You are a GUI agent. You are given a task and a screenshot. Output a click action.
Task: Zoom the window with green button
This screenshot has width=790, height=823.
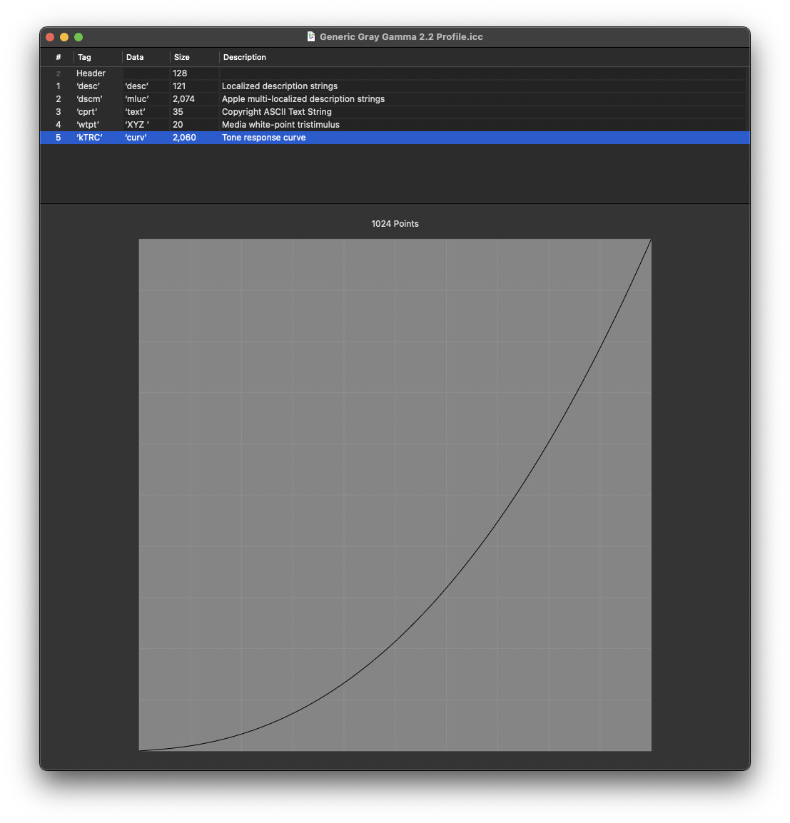[79, 37]
